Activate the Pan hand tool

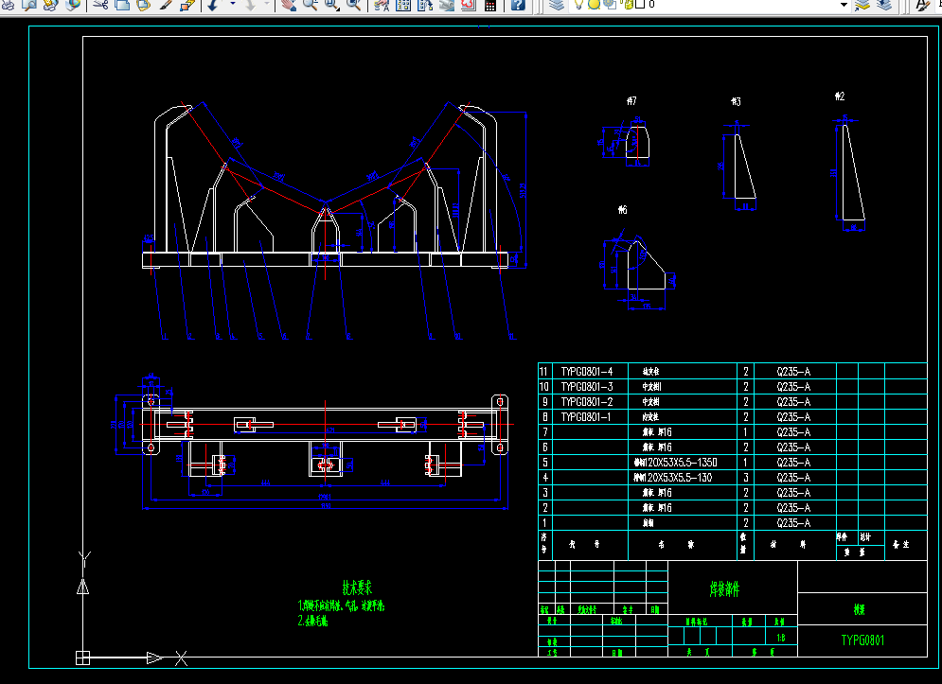(x=289, y=5)
